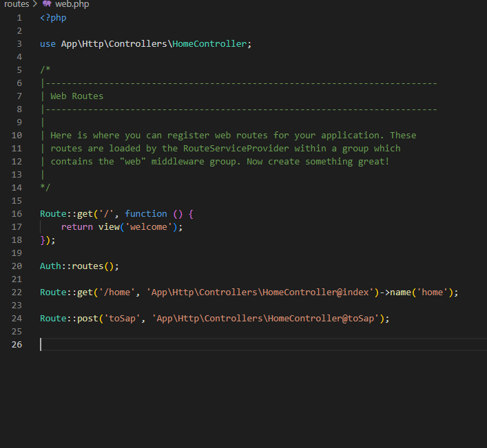Click the web.php breadcrumb file name
Viewport: 487px width, 448px height.
[x=72, y=4]
